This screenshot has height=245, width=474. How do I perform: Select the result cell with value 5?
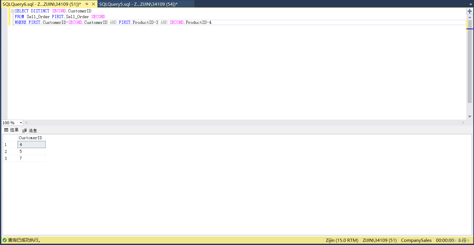tap(31, 152)
